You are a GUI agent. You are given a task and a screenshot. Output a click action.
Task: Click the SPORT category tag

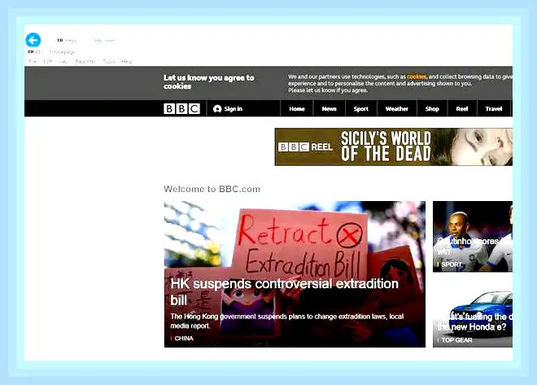pyautogui.click(x=452, y=265)
